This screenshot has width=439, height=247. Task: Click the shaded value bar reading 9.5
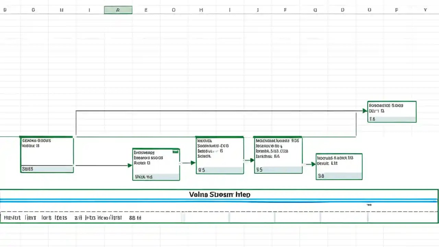(x=278, y=169)
